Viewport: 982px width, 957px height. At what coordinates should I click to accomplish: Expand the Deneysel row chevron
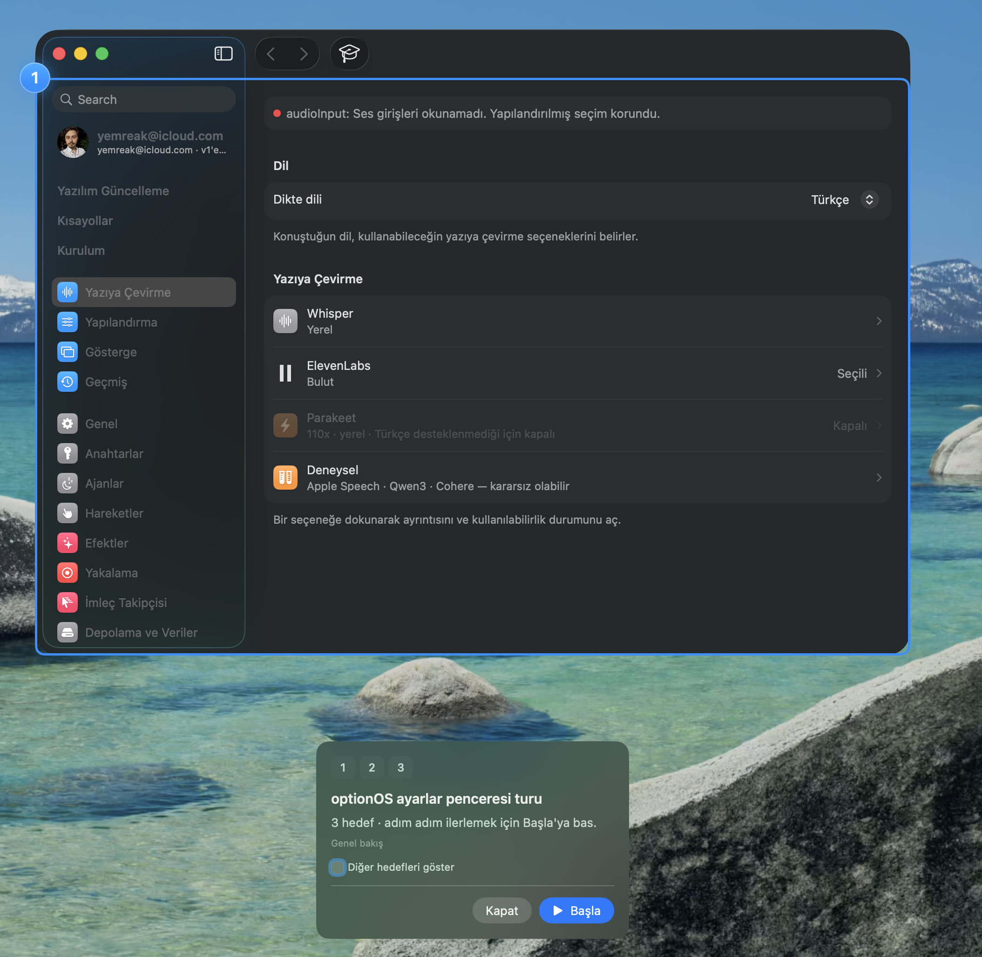pyautogui.click(x=879, y=478)
